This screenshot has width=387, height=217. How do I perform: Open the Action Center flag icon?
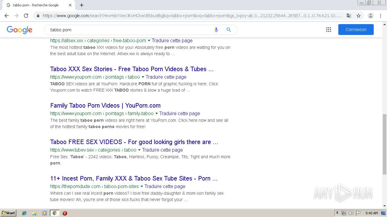click(x=358, y=213)
